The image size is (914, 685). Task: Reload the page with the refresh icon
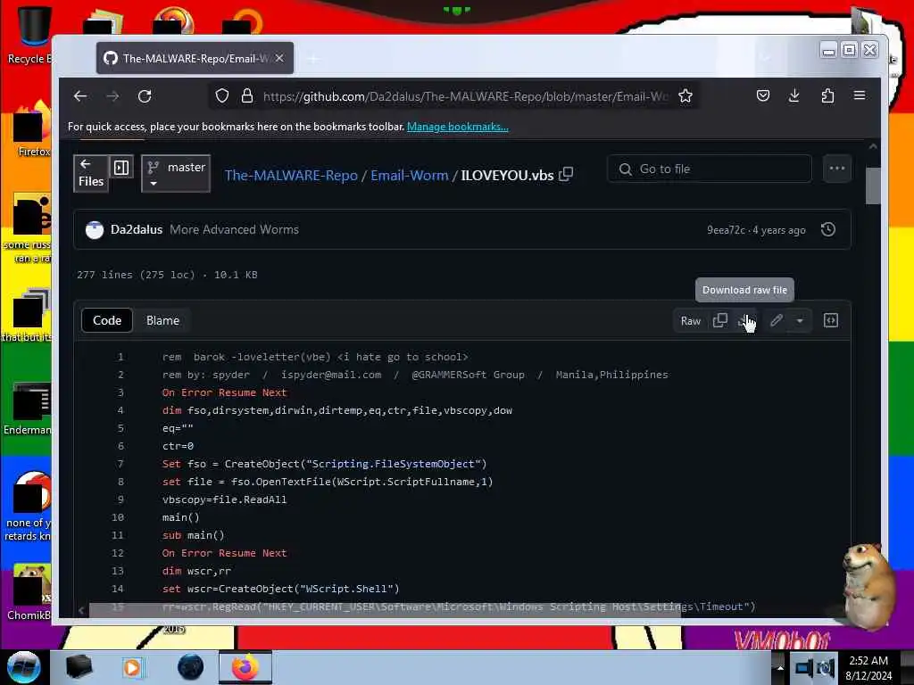[x=145, y=96]
